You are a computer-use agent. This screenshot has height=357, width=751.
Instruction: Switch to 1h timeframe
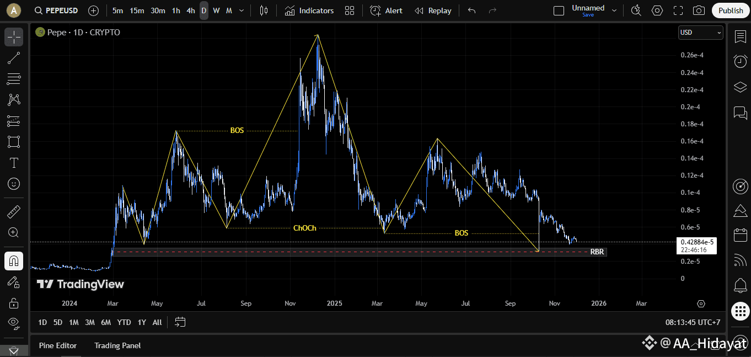click(176, 10)
